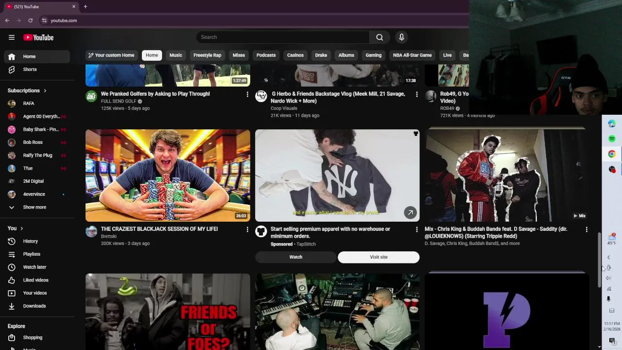Select the Mixes filter chip

(x=239, y=55)
